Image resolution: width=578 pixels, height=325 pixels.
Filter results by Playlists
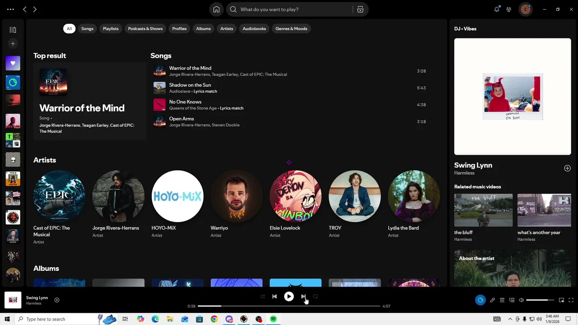(x=111, y=28)
